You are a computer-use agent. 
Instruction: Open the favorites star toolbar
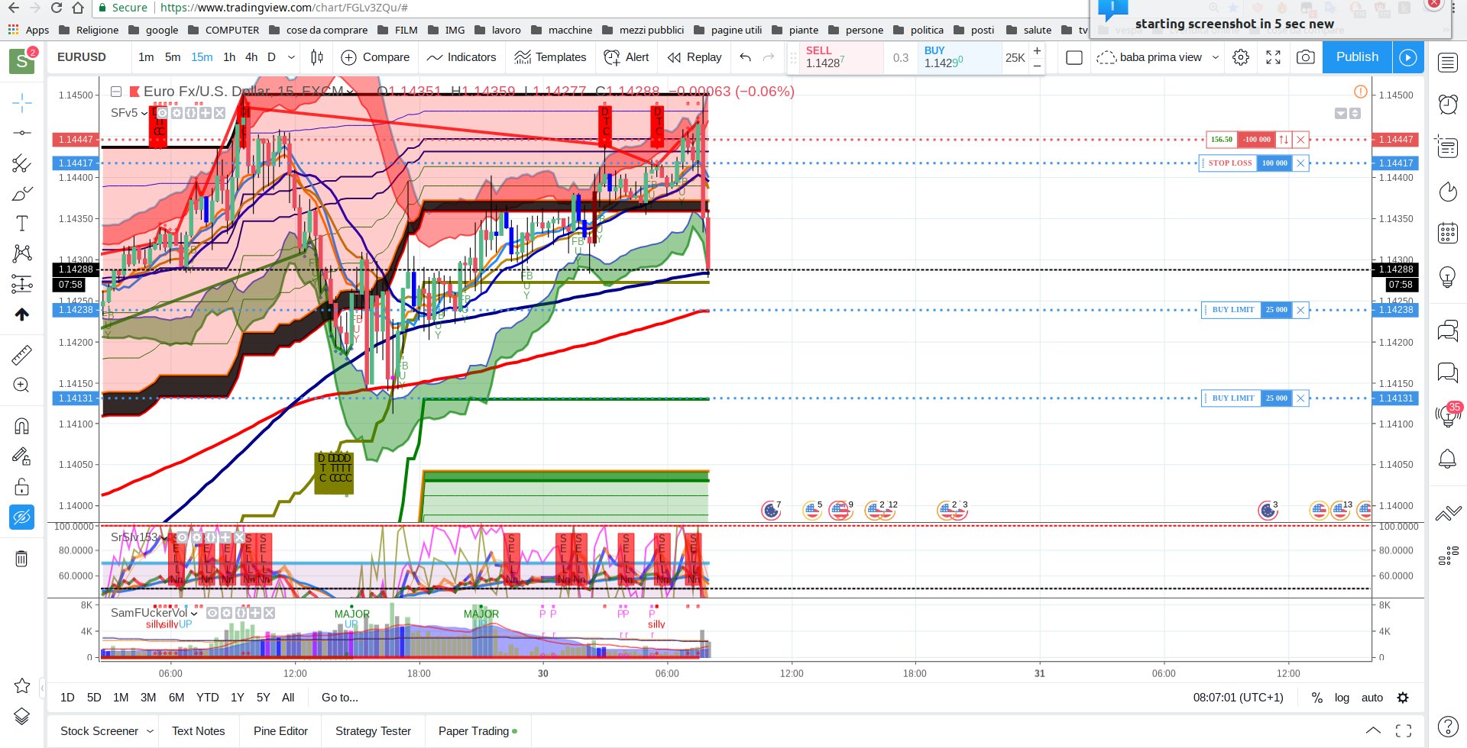[x=22, y=685]
